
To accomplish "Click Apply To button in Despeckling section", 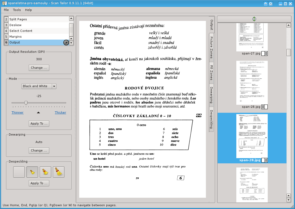I will tap(39, 183).
